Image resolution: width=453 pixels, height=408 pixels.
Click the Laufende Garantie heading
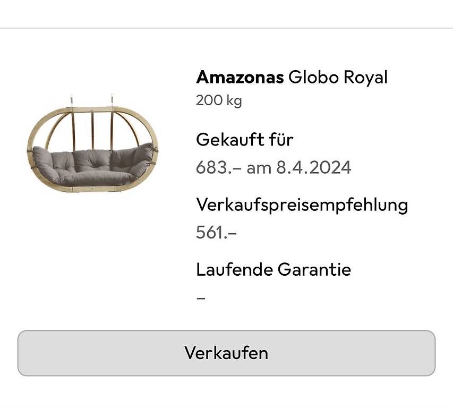click(x=273, y=269)
